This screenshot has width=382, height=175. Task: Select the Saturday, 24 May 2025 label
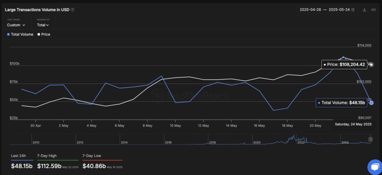[x=353, y=124]
